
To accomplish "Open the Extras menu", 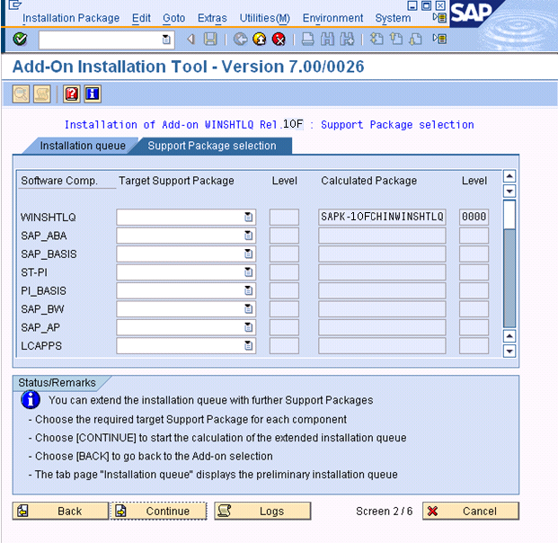I will tap(212, 18).
